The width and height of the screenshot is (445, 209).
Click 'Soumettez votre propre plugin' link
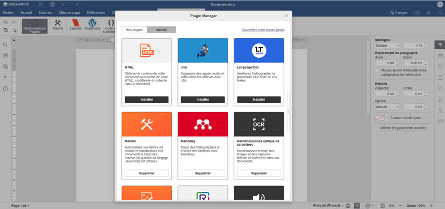tap(263, 29)
